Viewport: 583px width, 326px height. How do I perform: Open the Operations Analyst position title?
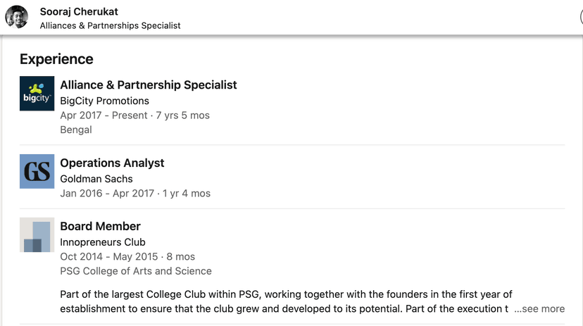112,163
